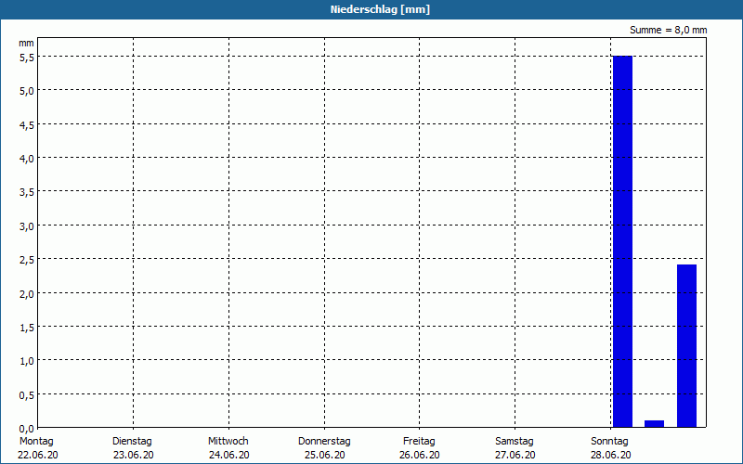Viewport: 743px width, 464px height.
Task: Click the '2,0' y-axis value
Action: tap(27, 294)
